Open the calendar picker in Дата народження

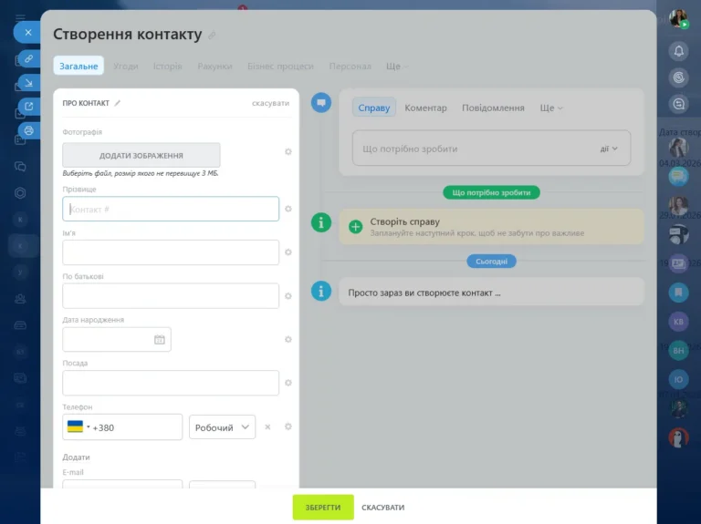[x=160, y=340]
